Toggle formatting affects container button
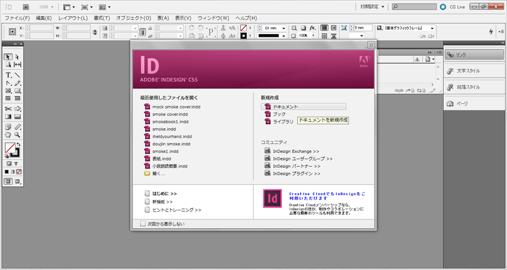Image resolution: width=507 pixels, height=270 pixels. tap(10, 164)
